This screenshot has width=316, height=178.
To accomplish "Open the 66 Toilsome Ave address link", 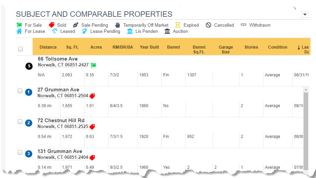I will pyautogui.click(x=58, y=59).
